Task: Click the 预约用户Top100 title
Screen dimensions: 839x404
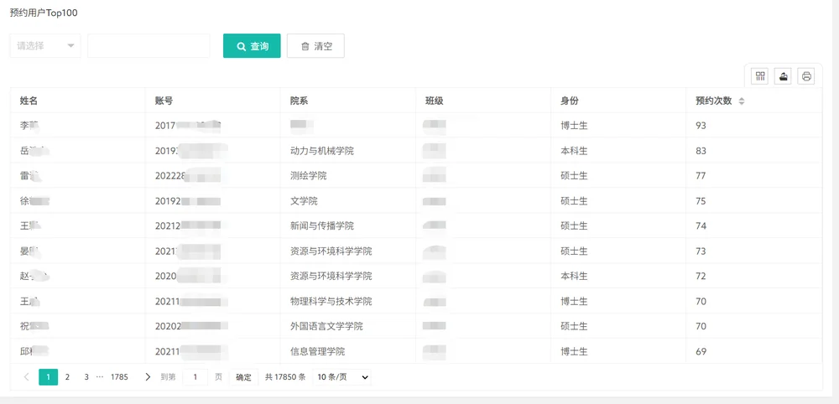Action: point(44,13)
